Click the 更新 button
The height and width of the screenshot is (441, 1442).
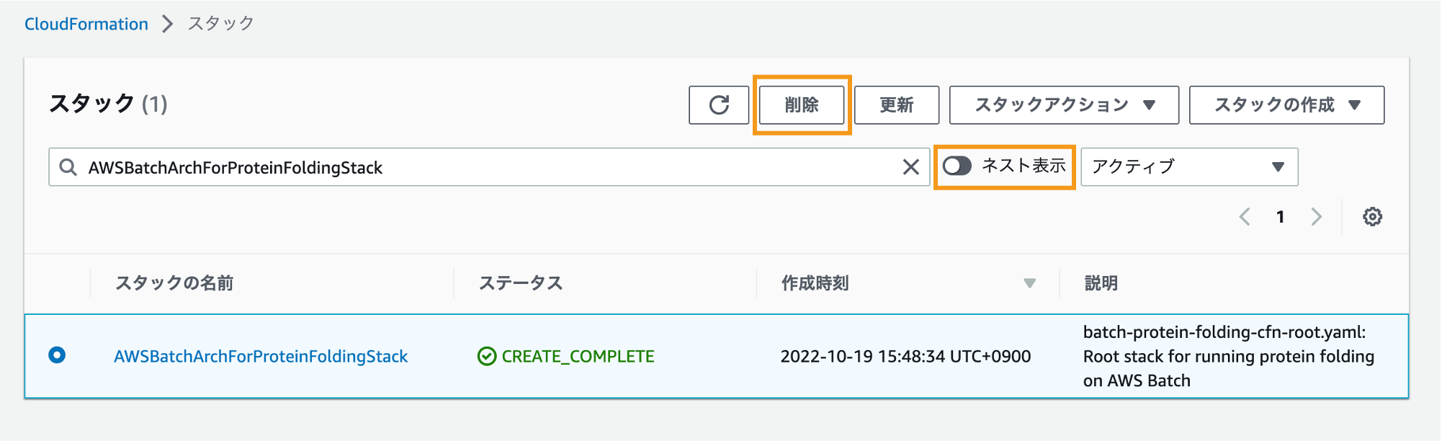897,105
